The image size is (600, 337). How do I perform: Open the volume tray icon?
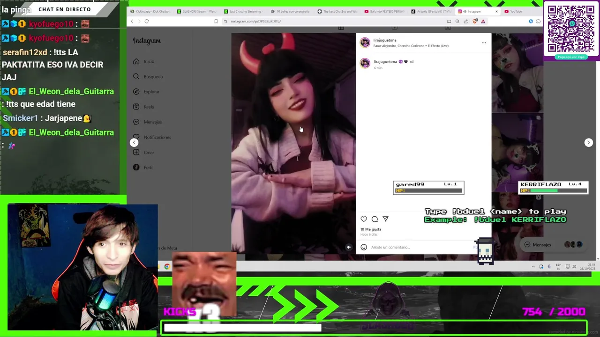(574, 267)
